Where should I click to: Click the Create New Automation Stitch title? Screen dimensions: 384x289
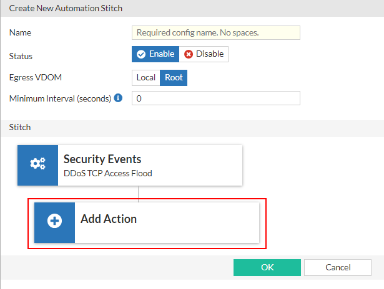tap(66, 8)
